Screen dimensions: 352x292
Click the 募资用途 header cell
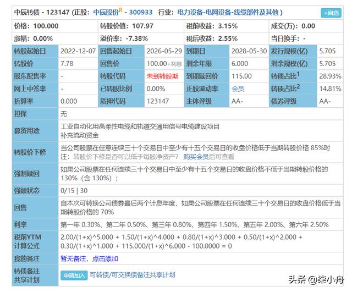[x=35, y=131]
